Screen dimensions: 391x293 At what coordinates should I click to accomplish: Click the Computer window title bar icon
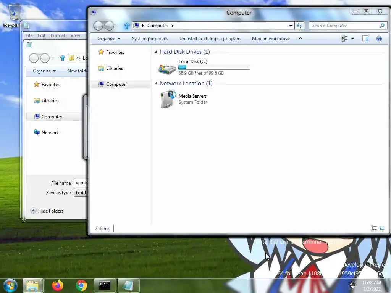click(x=94, y=13)
